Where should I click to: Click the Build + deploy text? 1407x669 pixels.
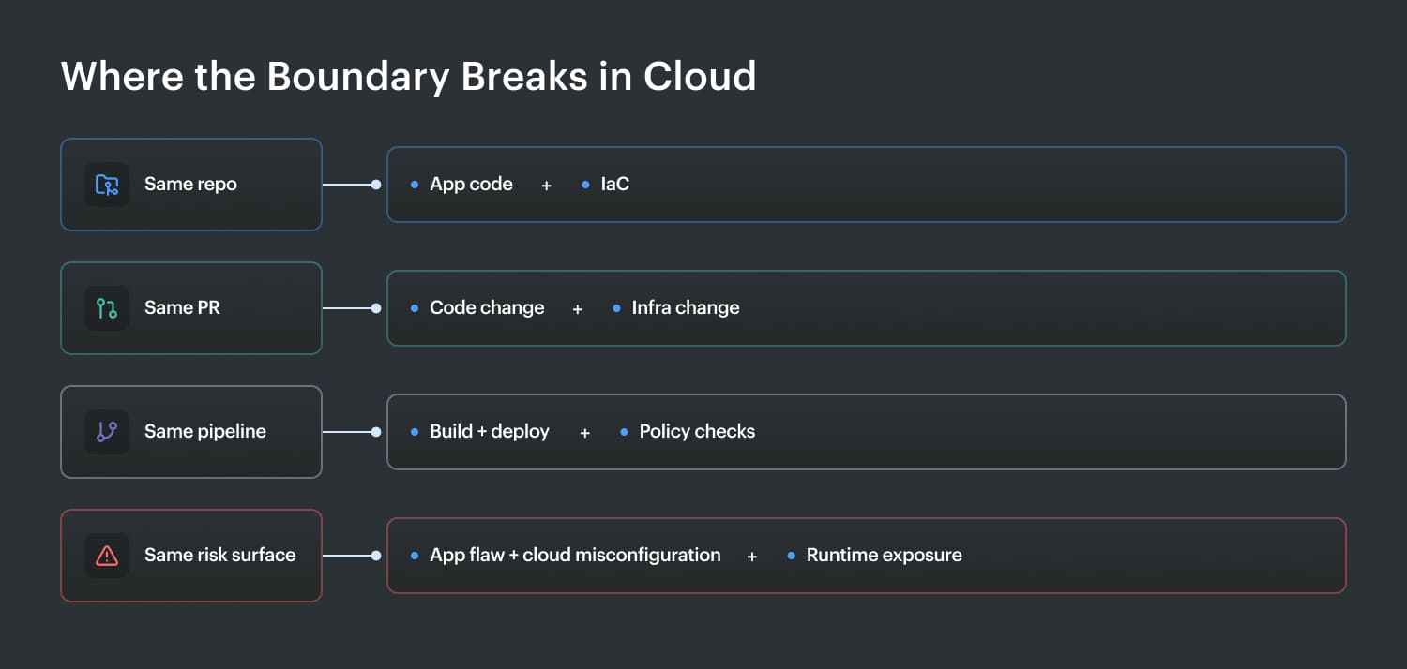(490, 432)
